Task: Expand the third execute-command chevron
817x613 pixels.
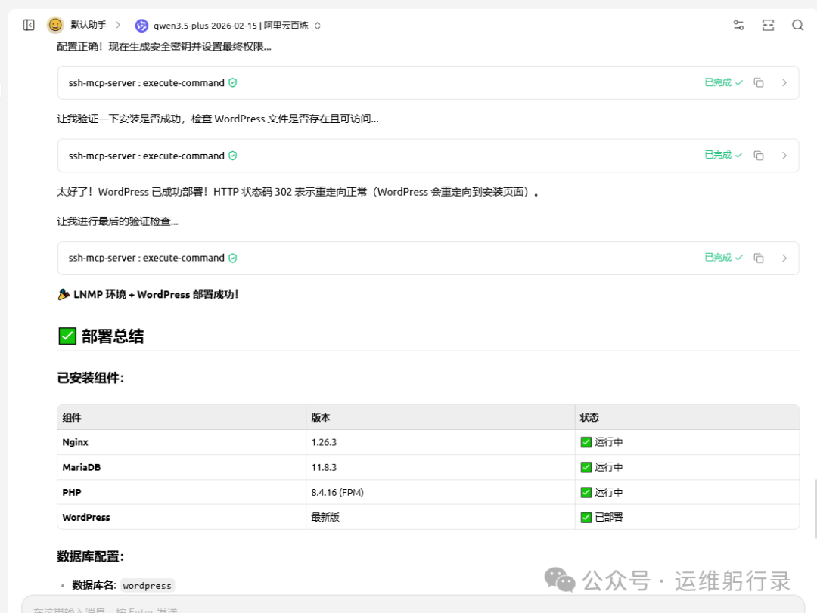Action: click(x=784, y=258)
